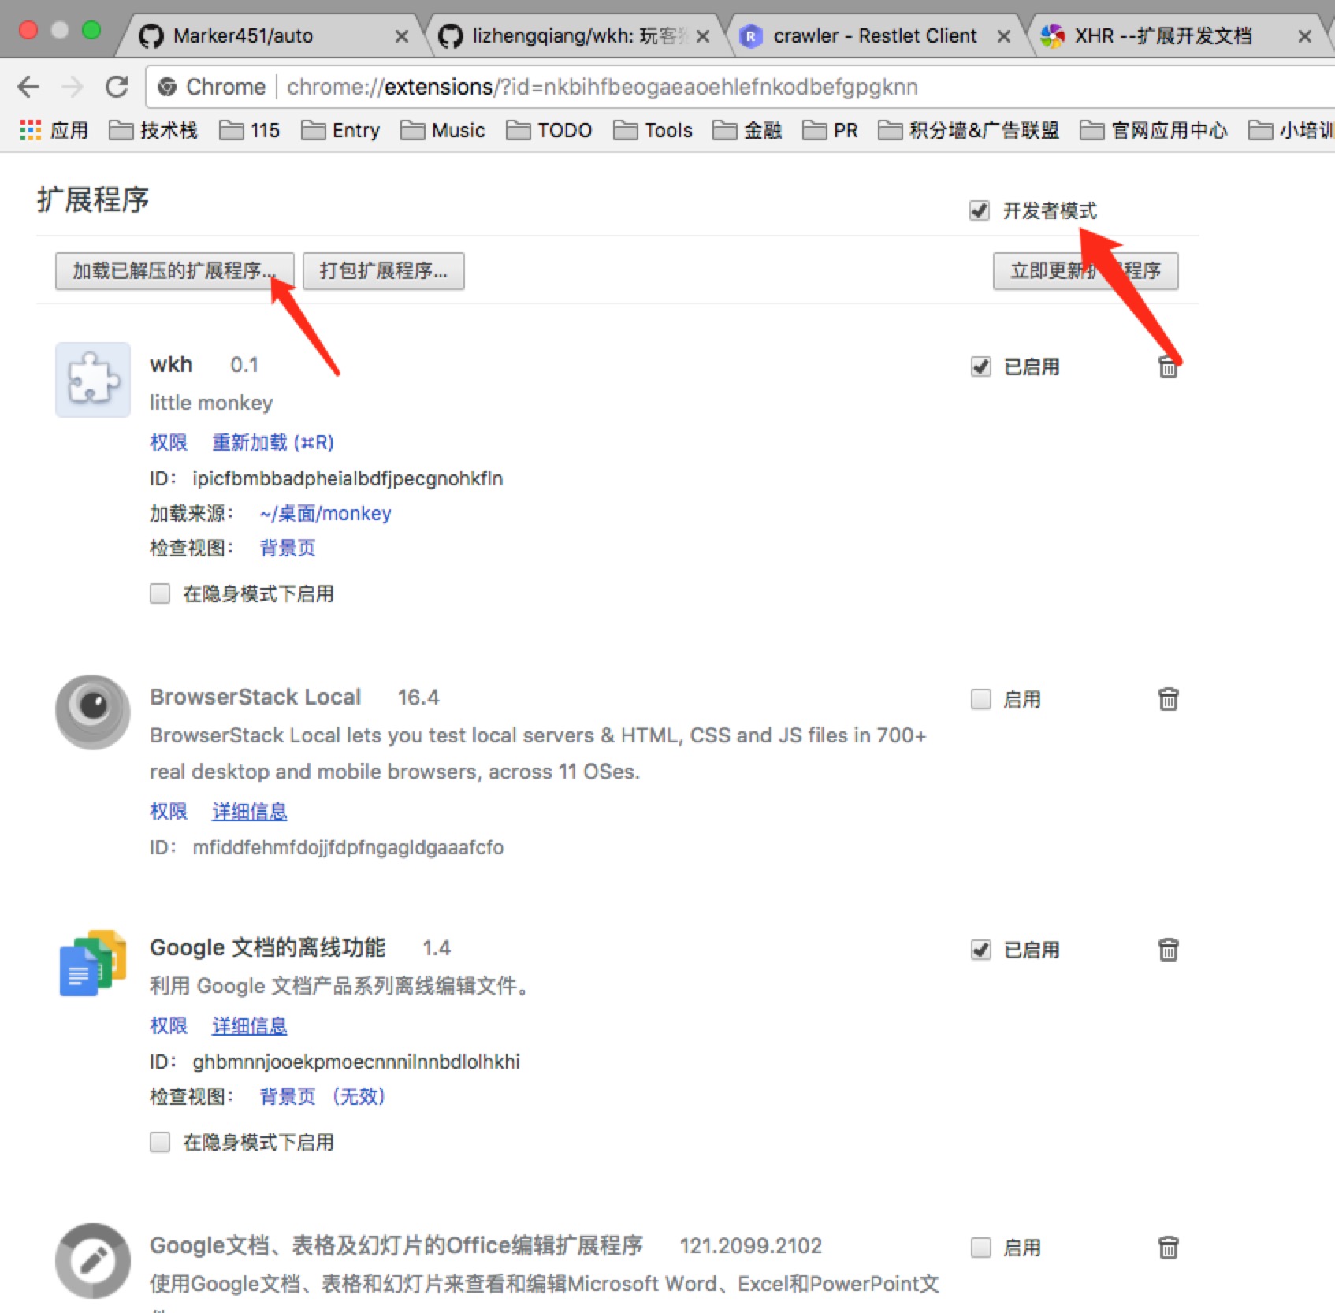This screenshot has width=1335, height=1313.
Task: Reload the page with the refresh icon
Action: (x=117, y=87)
